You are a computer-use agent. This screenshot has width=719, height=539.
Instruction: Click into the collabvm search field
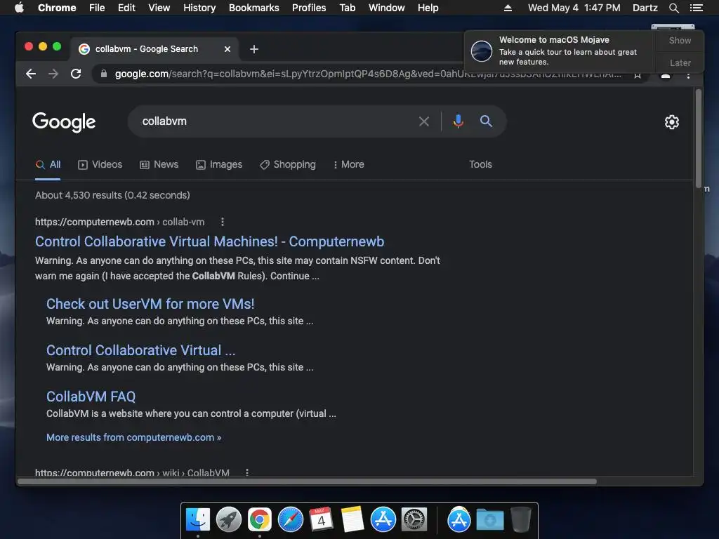275,121
